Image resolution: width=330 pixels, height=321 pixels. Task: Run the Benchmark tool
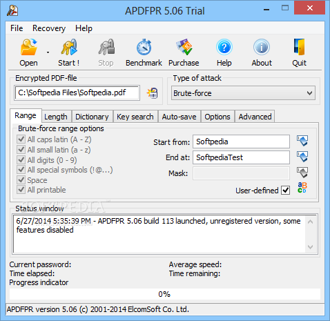(144, 47)
